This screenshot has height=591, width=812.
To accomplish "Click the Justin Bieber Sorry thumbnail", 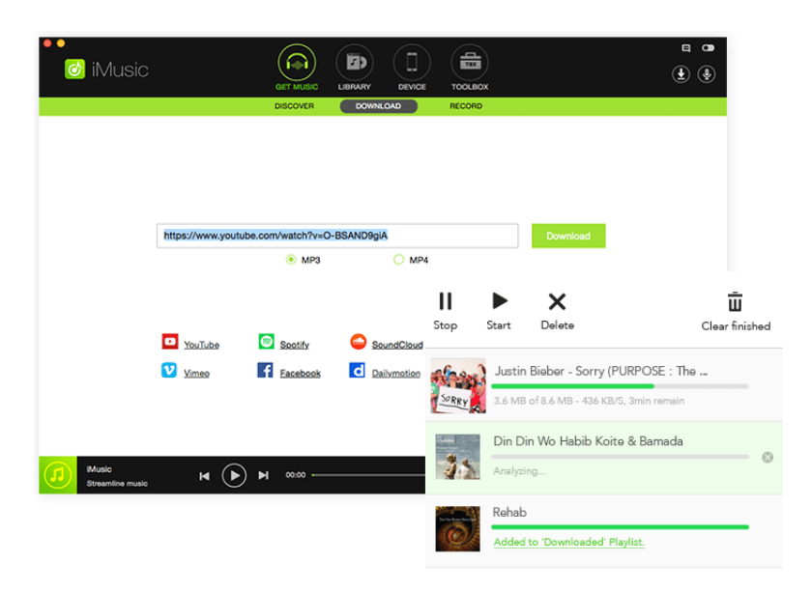I will (458, 385).
